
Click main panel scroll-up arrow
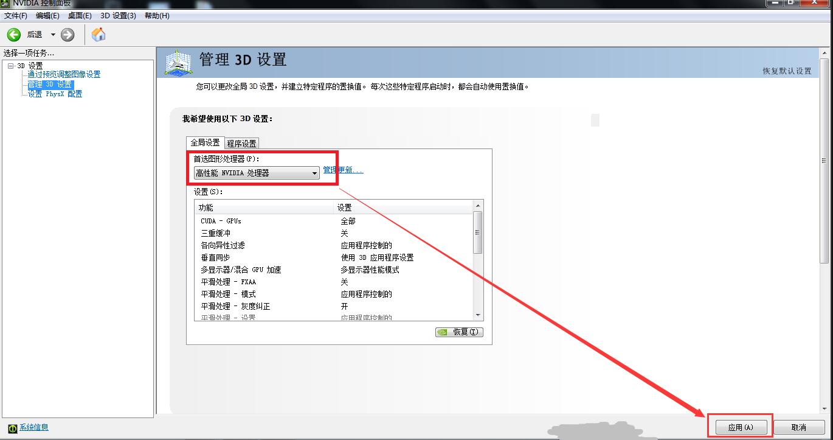click(824, 54)
